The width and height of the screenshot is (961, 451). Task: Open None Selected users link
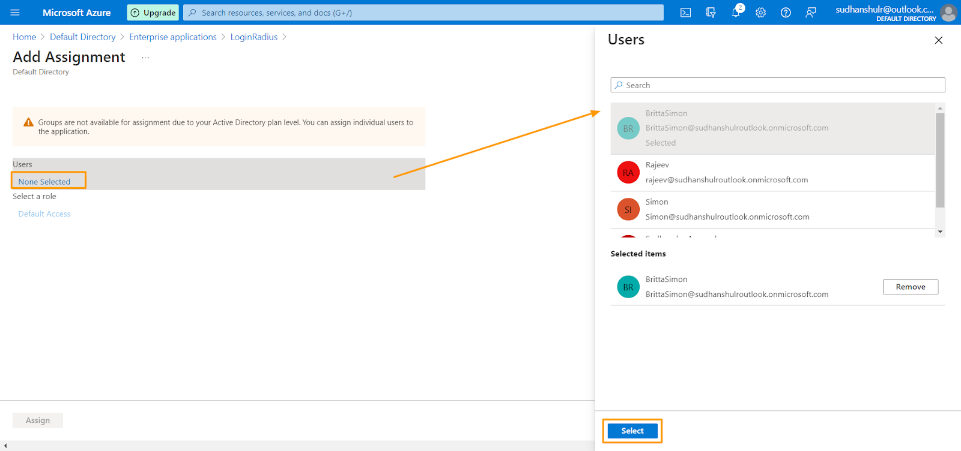pos(44,182)
